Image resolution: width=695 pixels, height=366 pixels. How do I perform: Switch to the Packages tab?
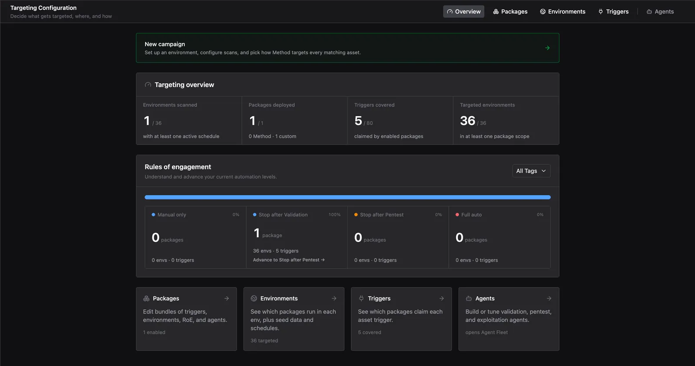click(510, 12)
